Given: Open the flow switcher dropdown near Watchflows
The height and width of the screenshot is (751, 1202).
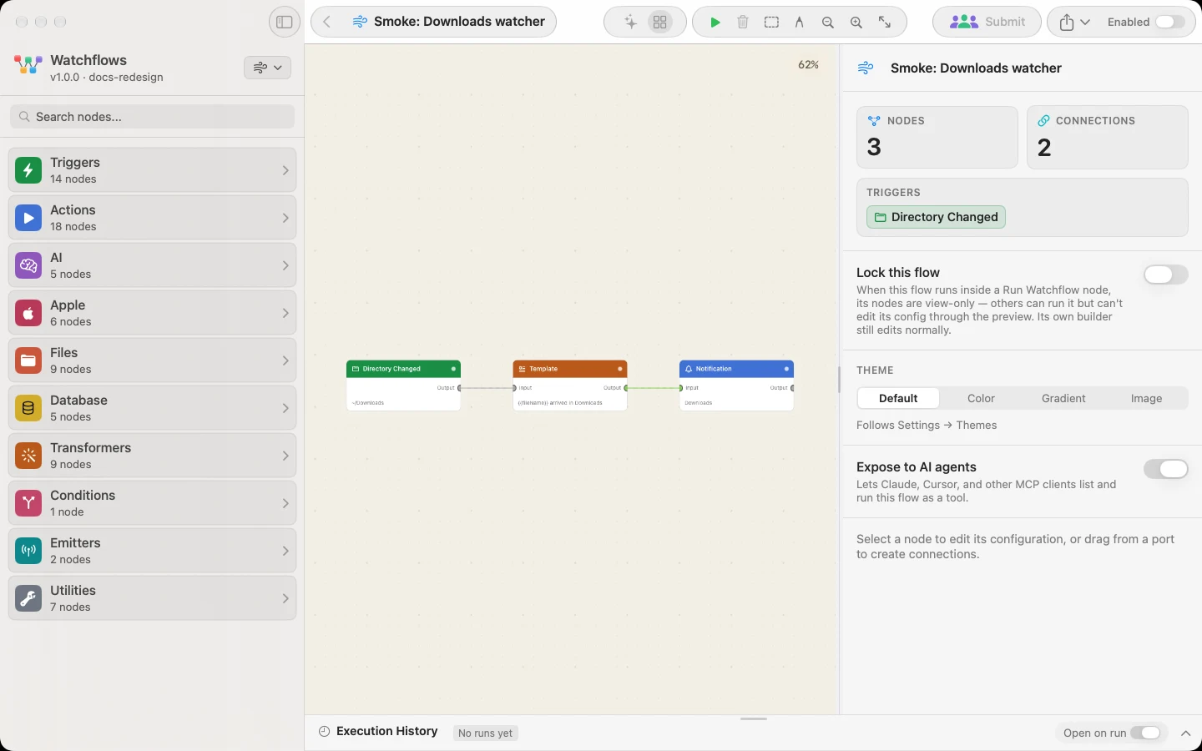Looking at the screenshot, I should point(267,68).
